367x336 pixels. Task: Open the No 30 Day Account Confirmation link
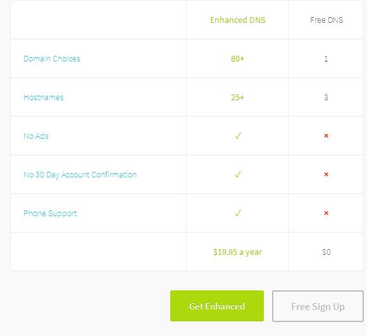[80, 175]
